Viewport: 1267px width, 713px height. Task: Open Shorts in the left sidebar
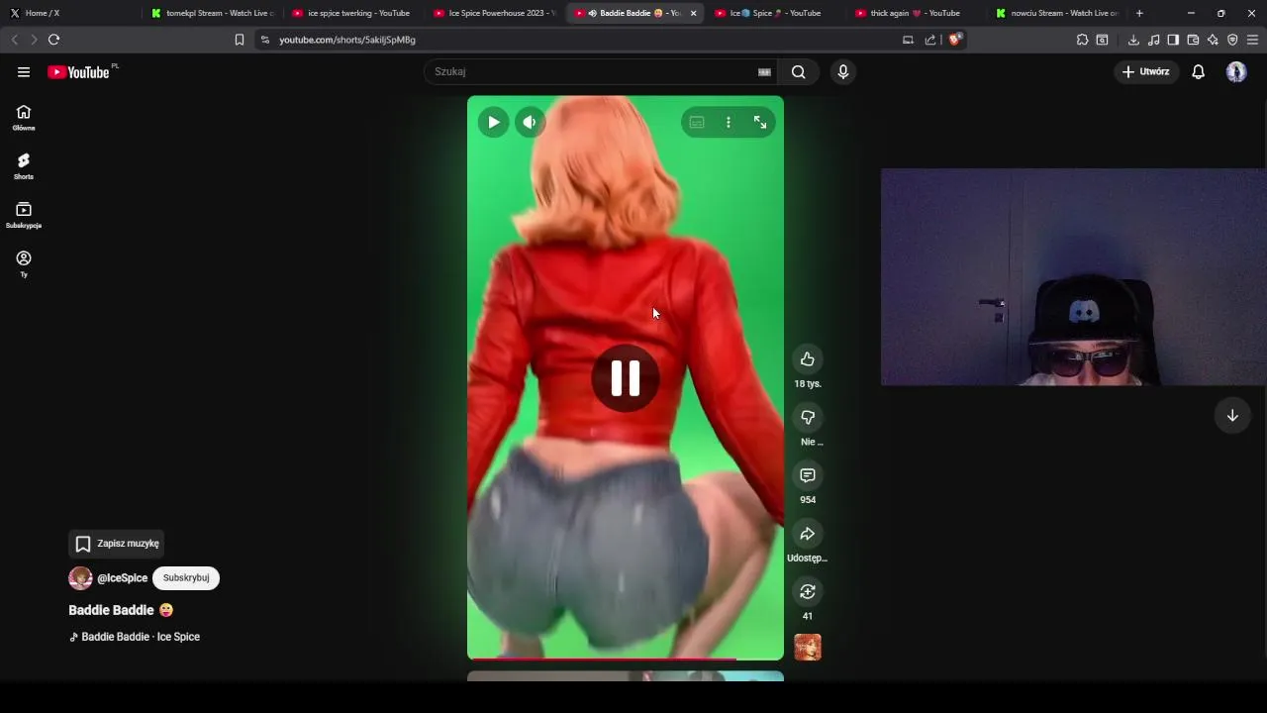(x=24, y=165)
